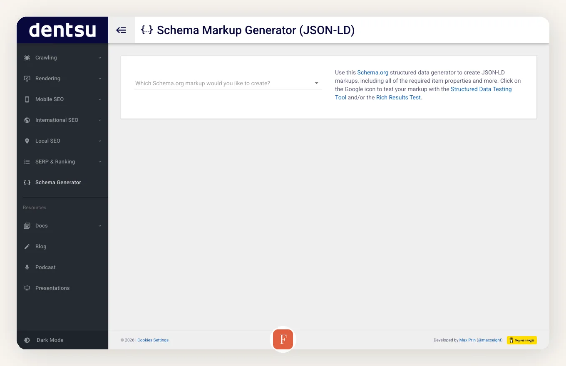Image resolution: width=566 pixels, height=366 pixels.
Task: Open Cookies Settings in the footer
Action: tap(153, 340)
